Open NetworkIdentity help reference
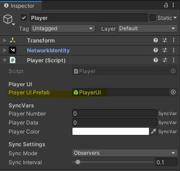The image size is (180, 171). pyautogui.click(x=156, y=50)
